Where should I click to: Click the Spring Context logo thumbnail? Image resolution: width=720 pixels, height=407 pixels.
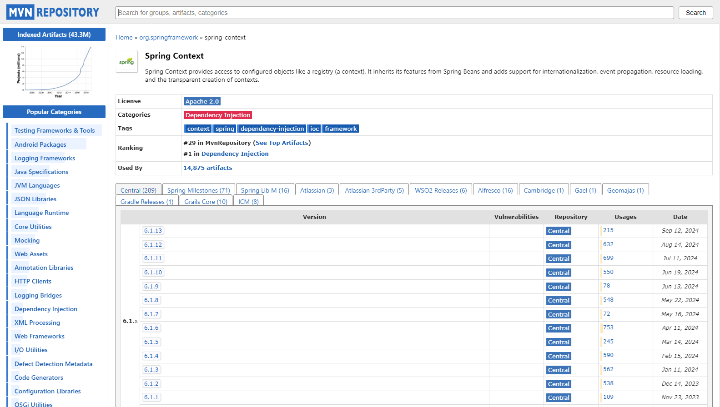(126, 61)
